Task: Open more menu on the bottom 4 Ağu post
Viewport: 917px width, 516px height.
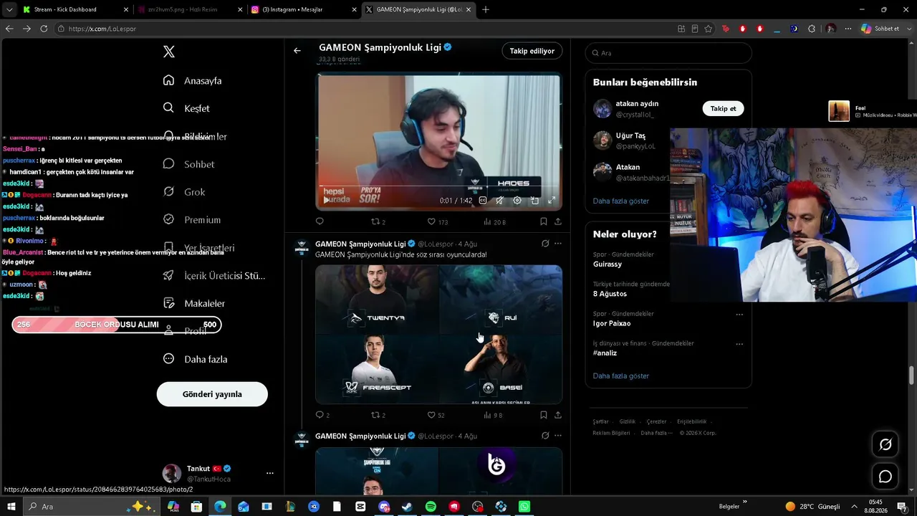Action: [558, 436]
